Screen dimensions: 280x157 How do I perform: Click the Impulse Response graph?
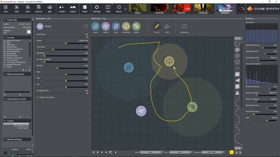262,75
